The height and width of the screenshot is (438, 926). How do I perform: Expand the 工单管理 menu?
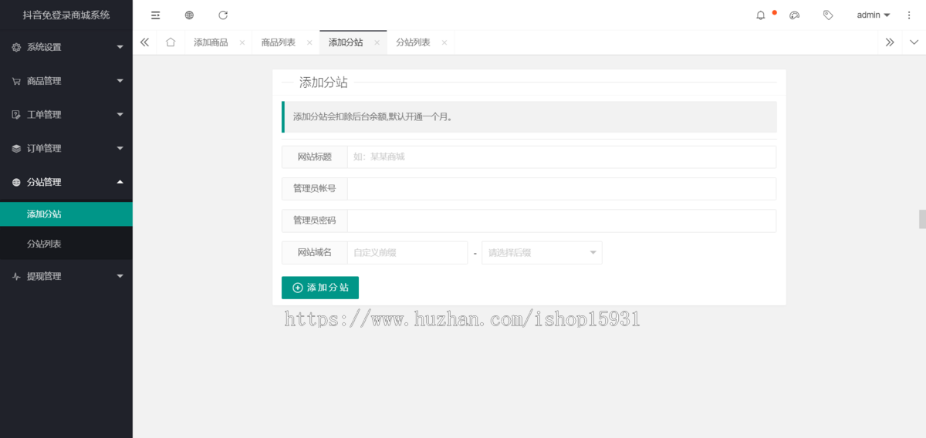tap(120, 115)
